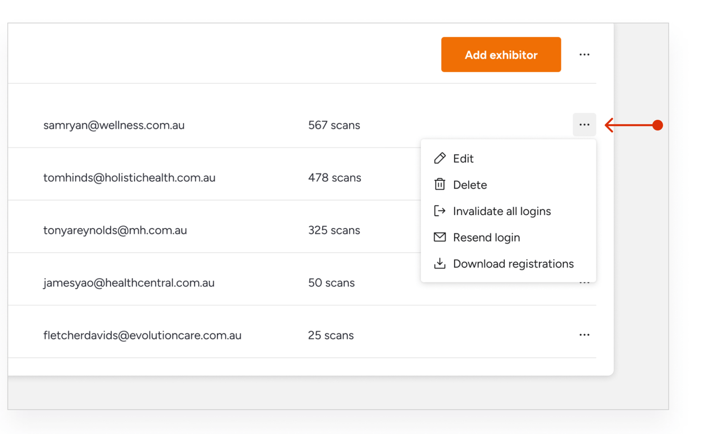Click the email samryan@wellness.com.au

pos(114,125)
